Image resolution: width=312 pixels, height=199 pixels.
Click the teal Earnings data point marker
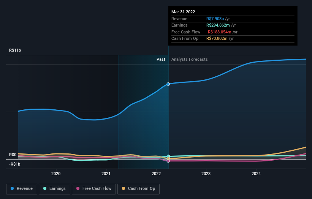point(168,156)
